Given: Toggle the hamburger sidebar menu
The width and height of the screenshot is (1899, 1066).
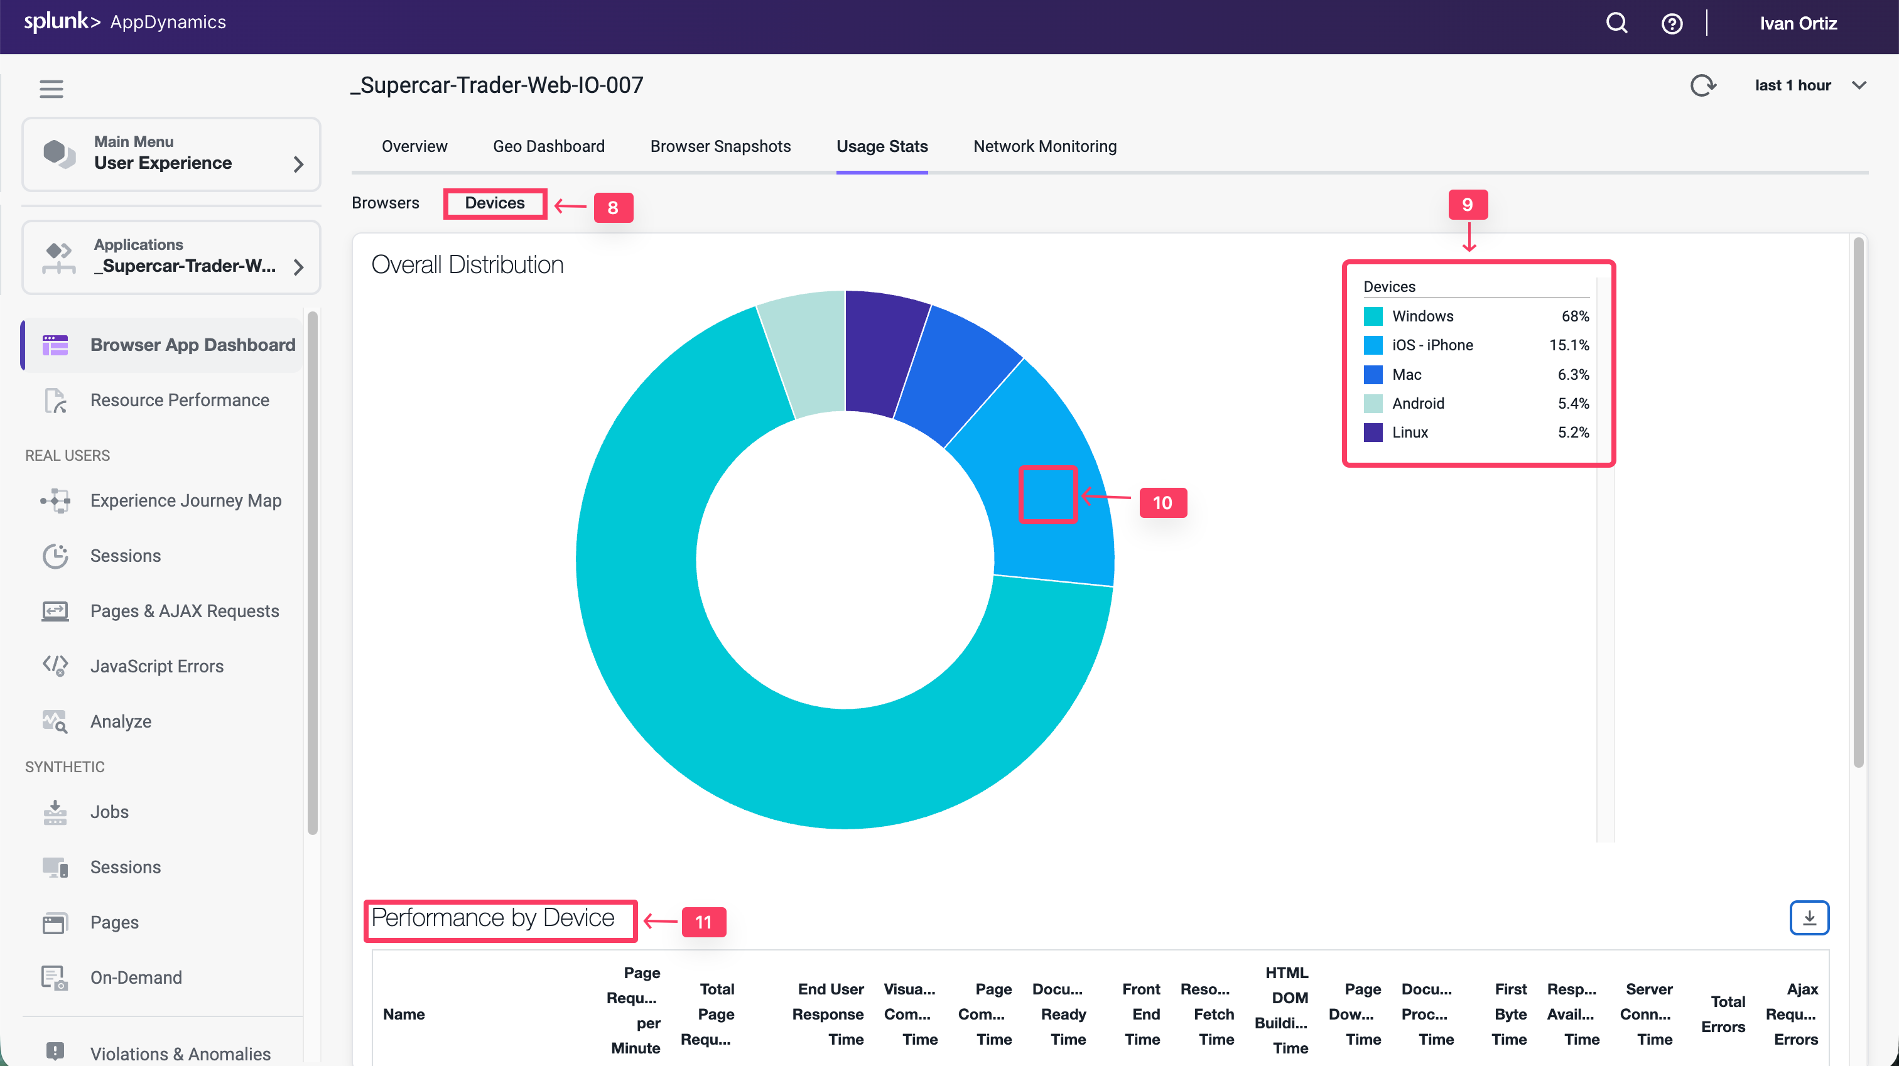Looking at the screenshot, I should pyautogui.click(x=51, y=89).
